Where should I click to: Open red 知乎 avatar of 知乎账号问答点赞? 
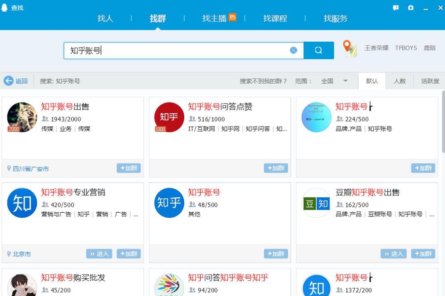169,117
